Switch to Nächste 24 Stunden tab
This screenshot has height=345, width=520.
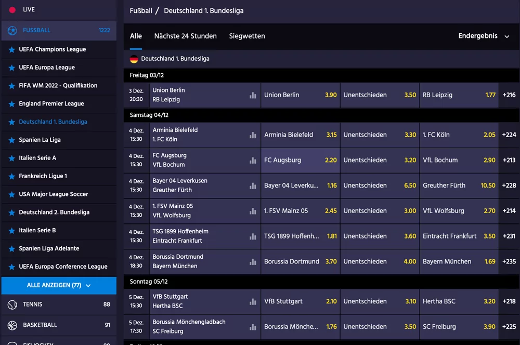coord(186,36)
